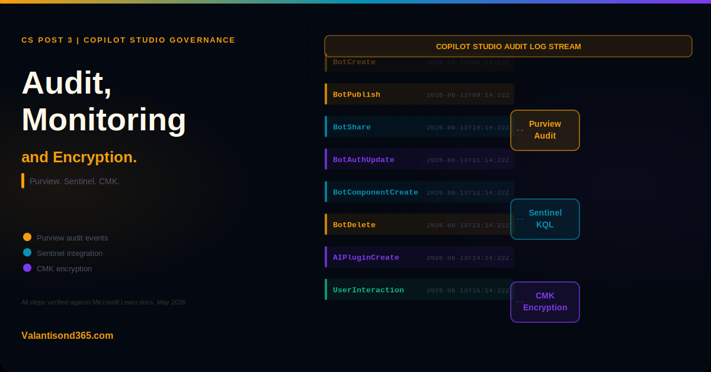Click the teal dot beside Sentinel integration
The image size is (711, 372).
pos(27,252)
